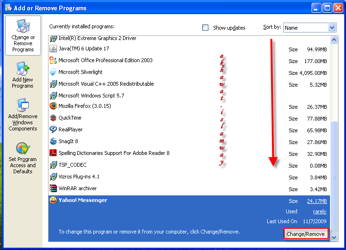
Task: Click the Adobe Reader Spelling Dictionaries icon
Action: 53,153
